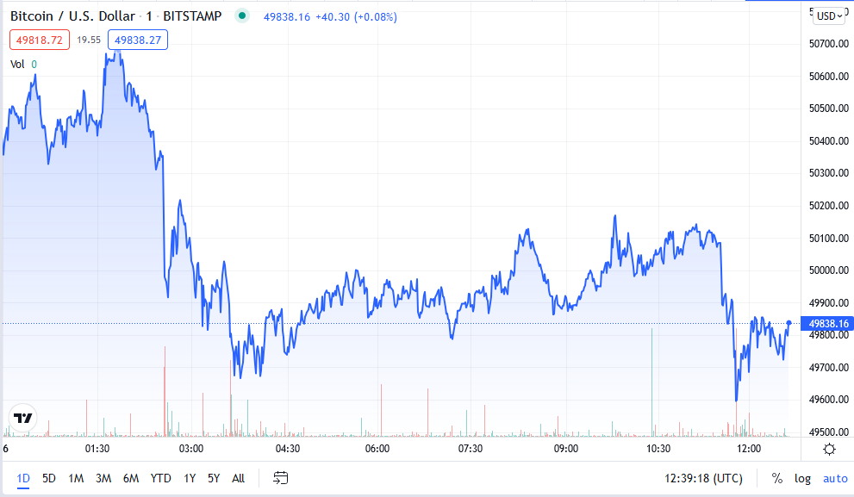Click the blue buy price 49838.27 button
This screenshot has height=497, width=854.
point(137,40)
